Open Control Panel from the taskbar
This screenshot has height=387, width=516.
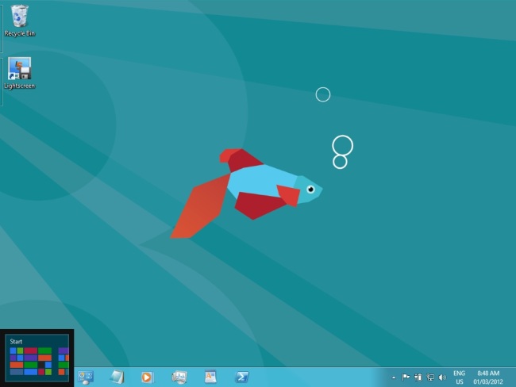[x=86, y=377]
